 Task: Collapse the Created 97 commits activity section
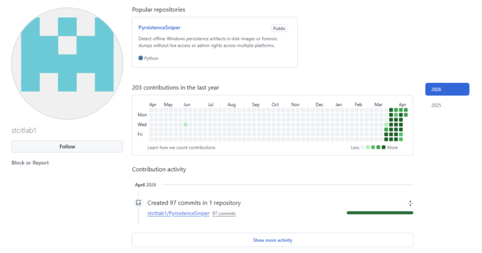click(410, 203)
